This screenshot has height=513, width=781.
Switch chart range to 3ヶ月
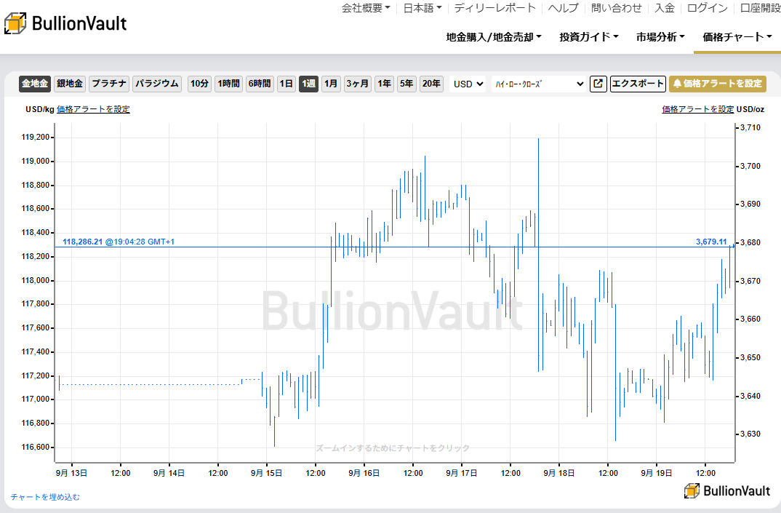click(358, 84)
